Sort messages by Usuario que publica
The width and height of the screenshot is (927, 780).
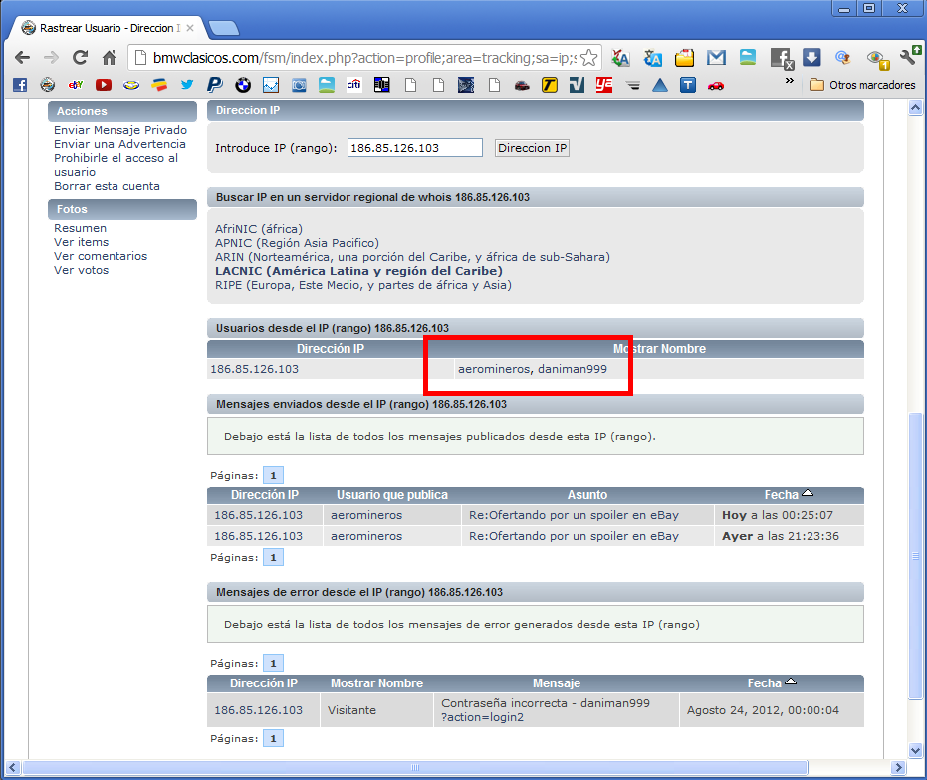[392, 495]
